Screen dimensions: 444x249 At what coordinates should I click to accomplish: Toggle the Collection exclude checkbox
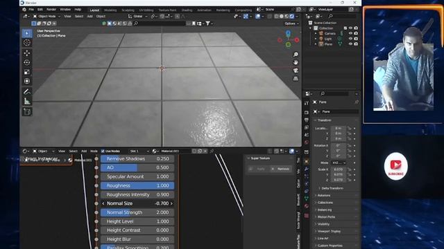click(x=345, y=28)
